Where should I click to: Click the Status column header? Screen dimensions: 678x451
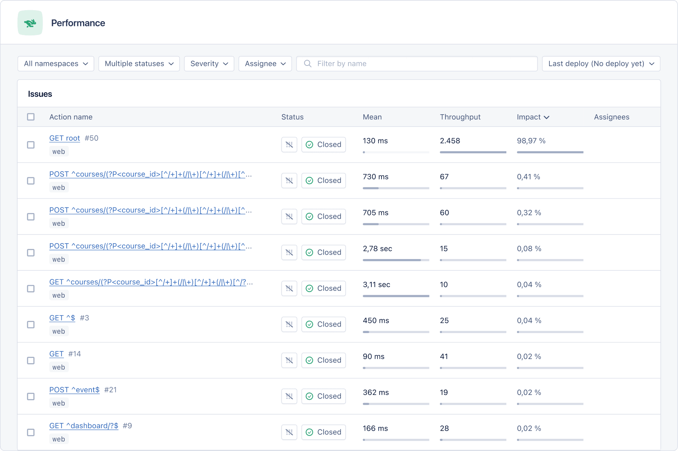coord(292,117)
